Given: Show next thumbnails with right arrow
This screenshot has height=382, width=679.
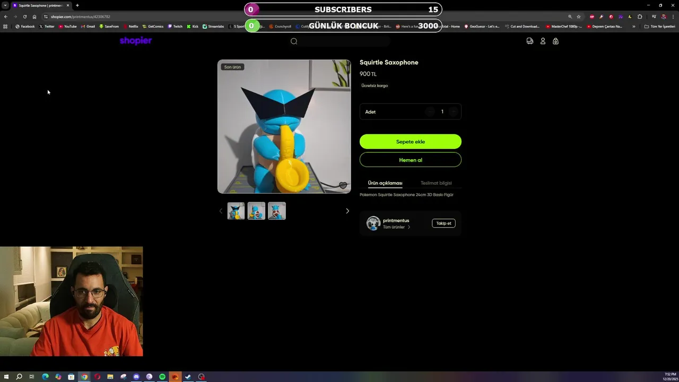Looking at the screenshot, I should coord(347,211).
